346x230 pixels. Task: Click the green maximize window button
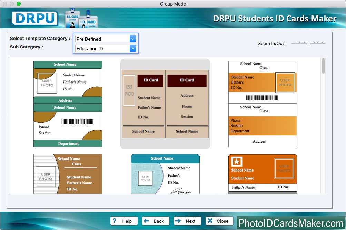point(19,4)
